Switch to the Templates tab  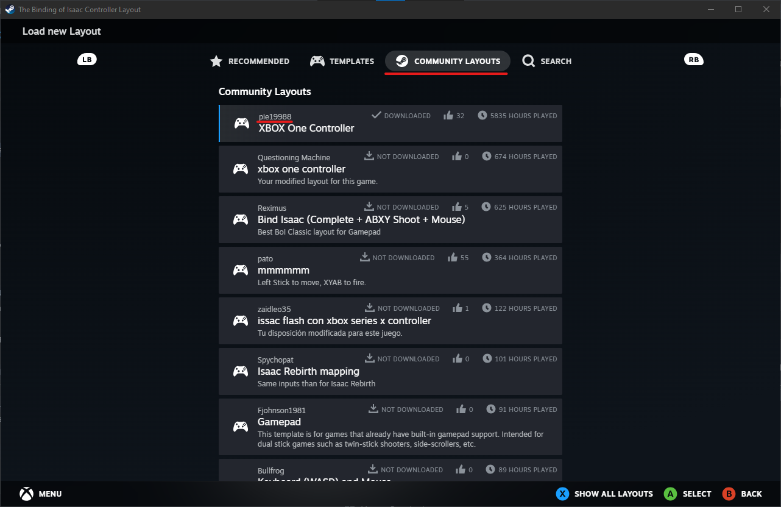pyautogui.click(x=342, y=61)
